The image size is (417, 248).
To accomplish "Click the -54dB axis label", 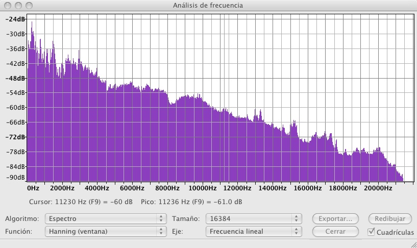I will 16,93.
